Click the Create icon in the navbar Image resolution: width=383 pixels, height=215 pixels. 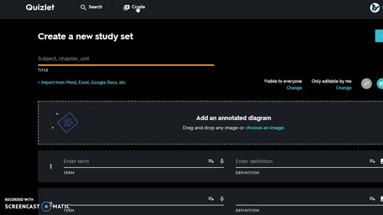pos(126,8)
